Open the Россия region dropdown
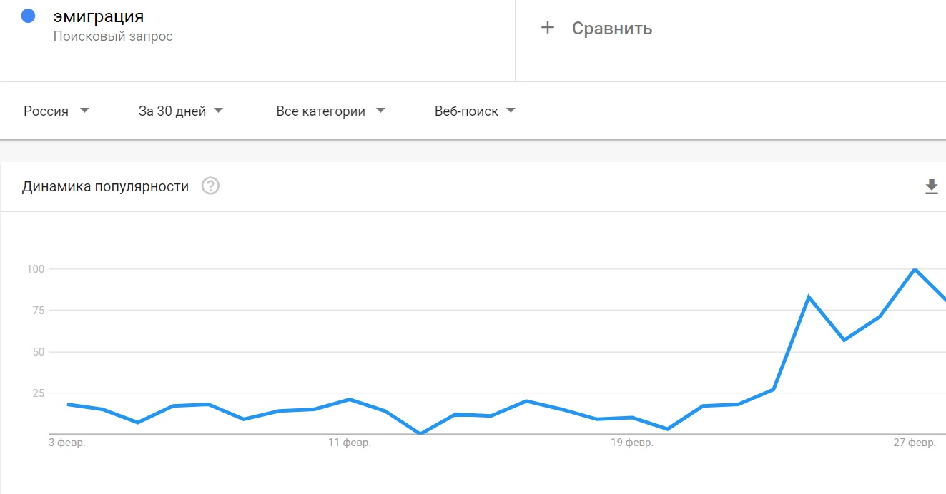Screen dimensions: 946x494 [x=56, y=111]
